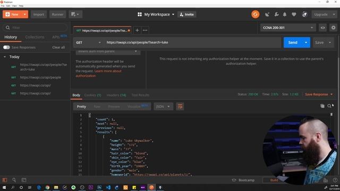Select the Raw view tab
The width and height of the screenshot is (340, 191).
click(97, 107)
